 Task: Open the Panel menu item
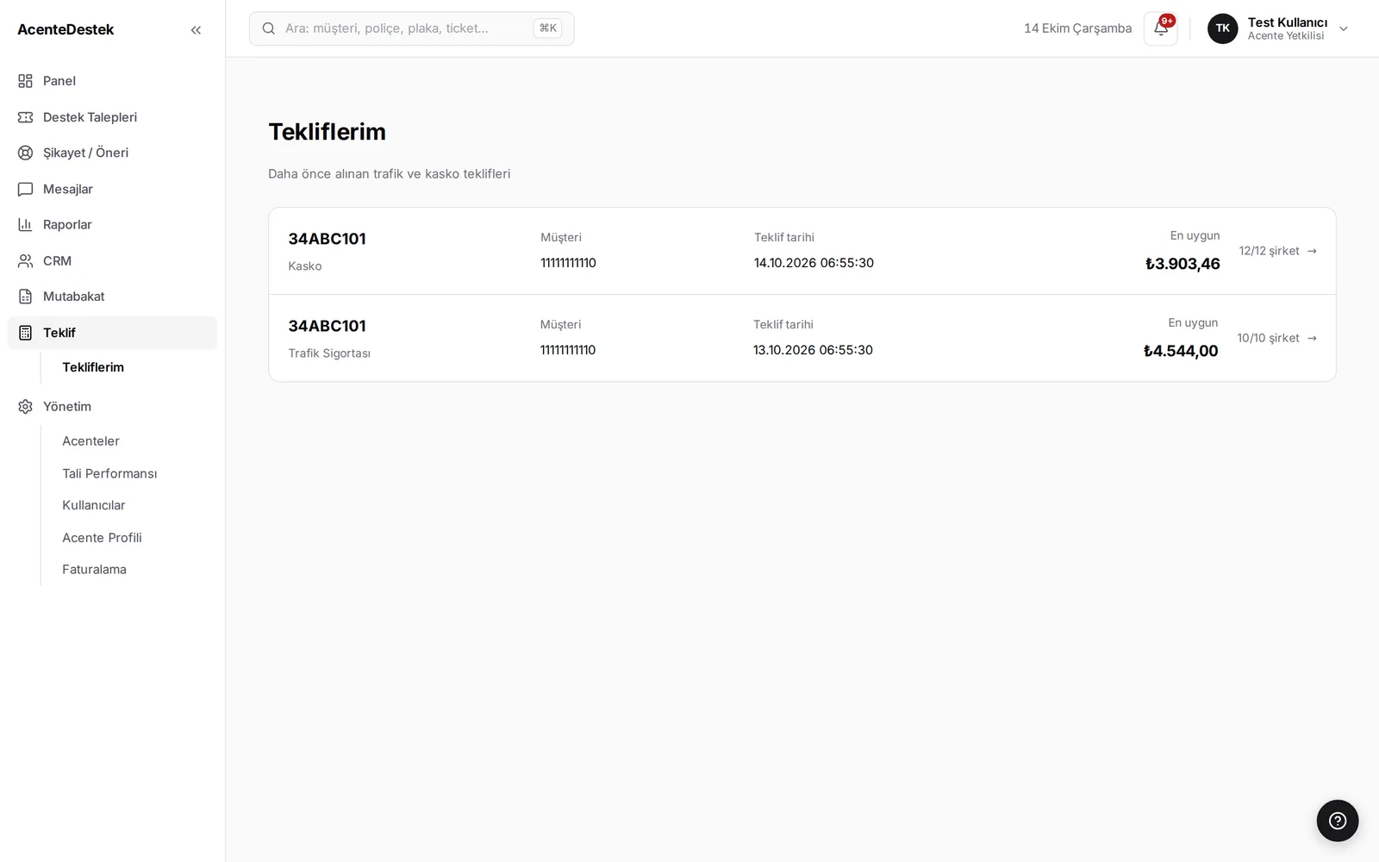coord(112,81)
